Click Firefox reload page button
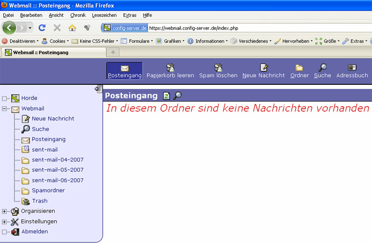372x243 pixels. 42,27
